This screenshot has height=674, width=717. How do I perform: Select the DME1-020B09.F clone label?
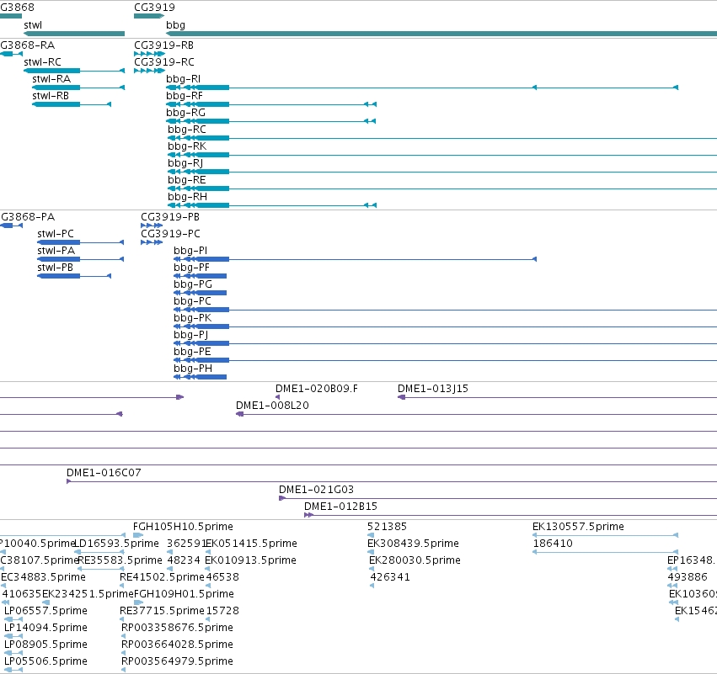pos(317,389)
